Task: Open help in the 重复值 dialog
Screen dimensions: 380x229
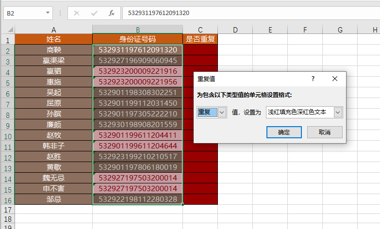Action: click(313, 79)
